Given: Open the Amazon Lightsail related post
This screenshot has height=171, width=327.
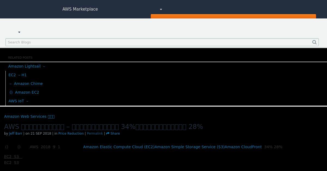Looking at the screenshot, I should [x=27, y=66].
